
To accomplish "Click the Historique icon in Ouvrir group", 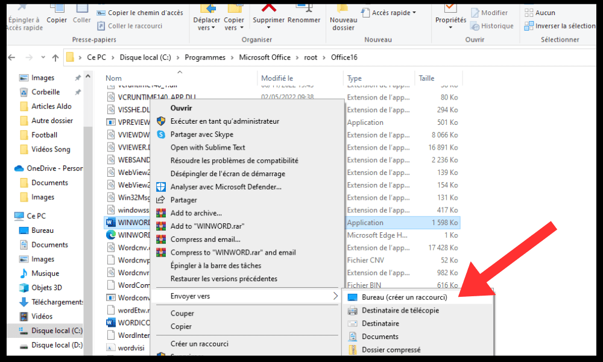I will click(x=475, y=26).
